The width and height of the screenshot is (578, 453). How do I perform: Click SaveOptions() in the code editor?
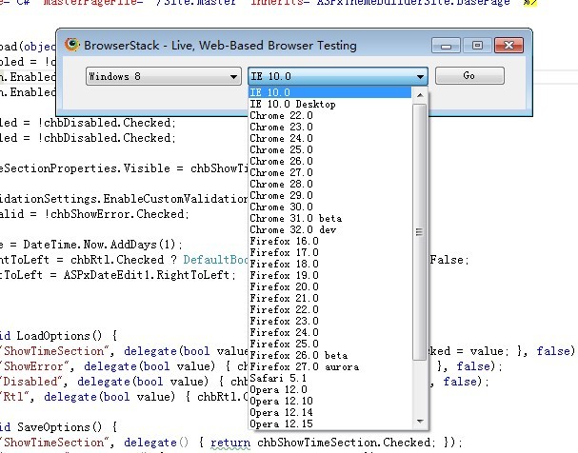point(59,427)
